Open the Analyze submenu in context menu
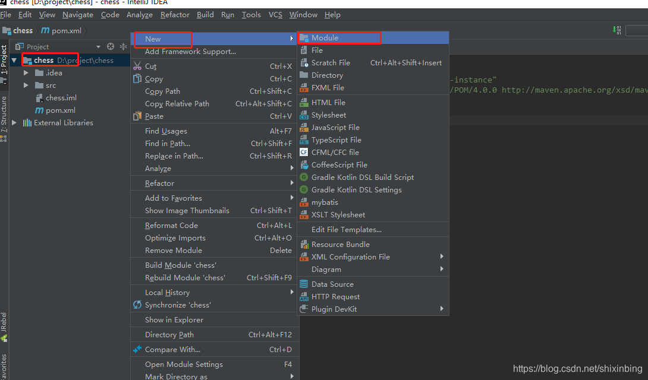 click(x=213, y=169)
